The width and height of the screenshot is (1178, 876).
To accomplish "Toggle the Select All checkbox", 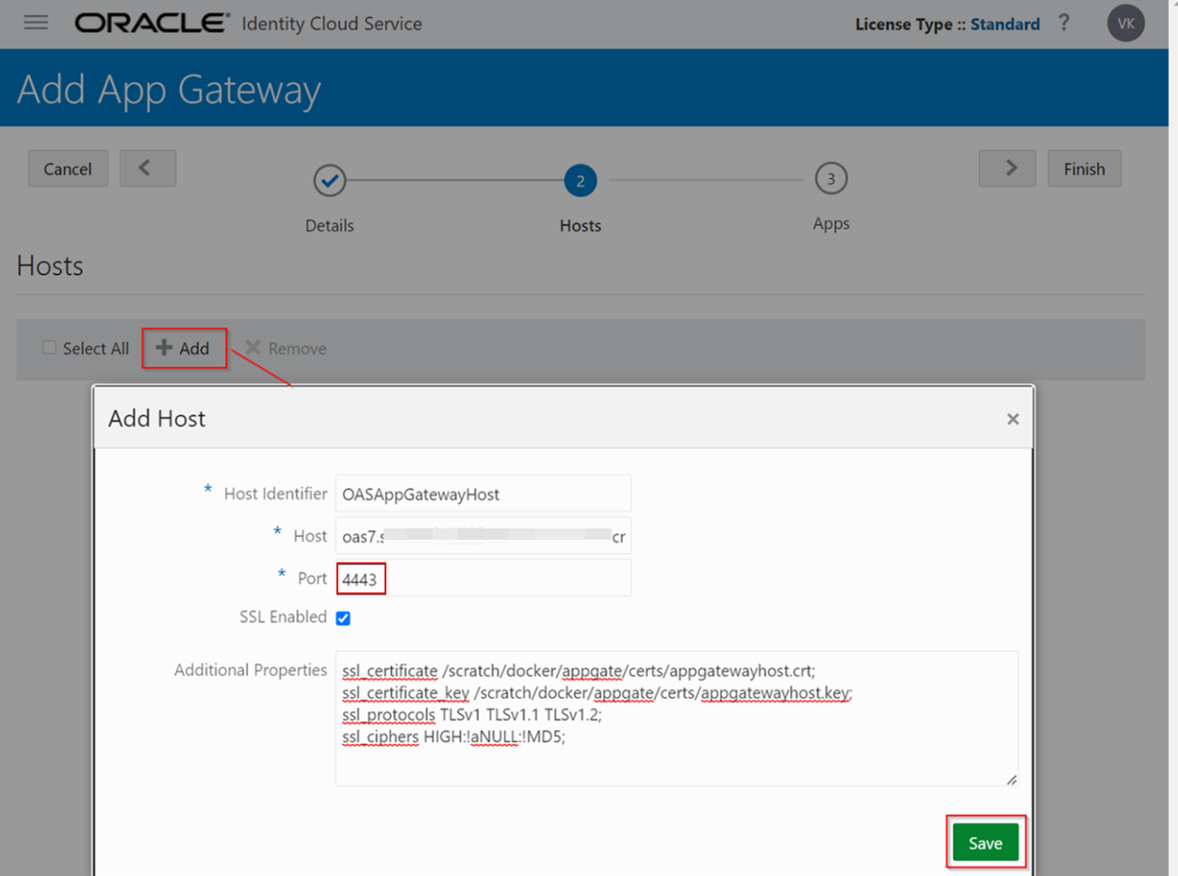I will click(48, 348).
